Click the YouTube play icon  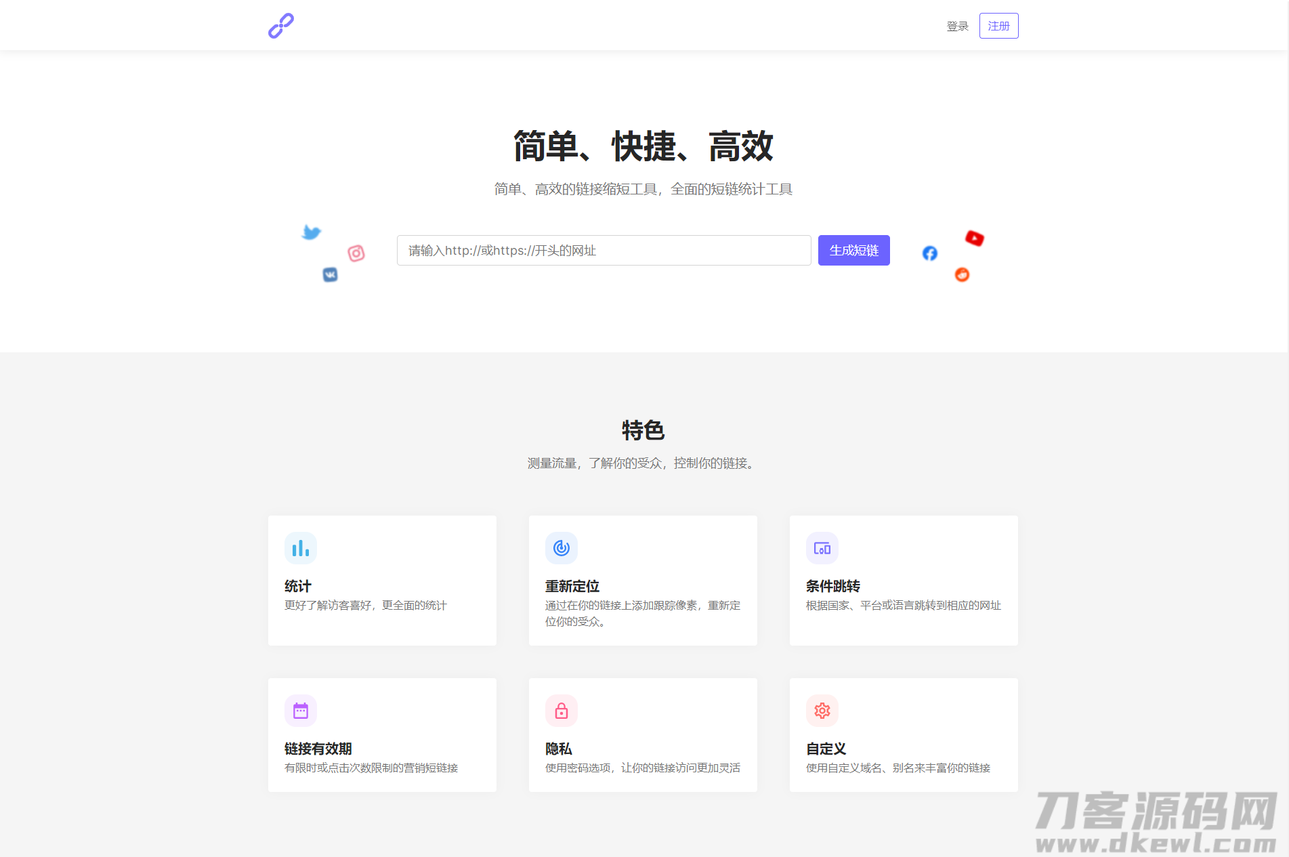(973, 238)
